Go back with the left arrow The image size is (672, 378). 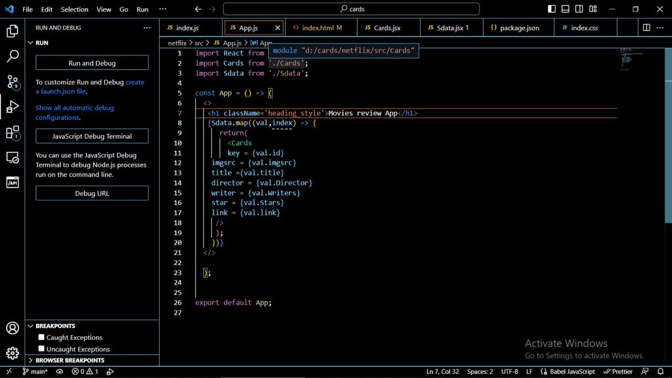(198, 9)
